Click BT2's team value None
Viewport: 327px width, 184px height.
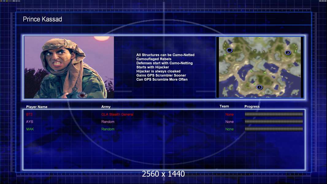(229, 114)
